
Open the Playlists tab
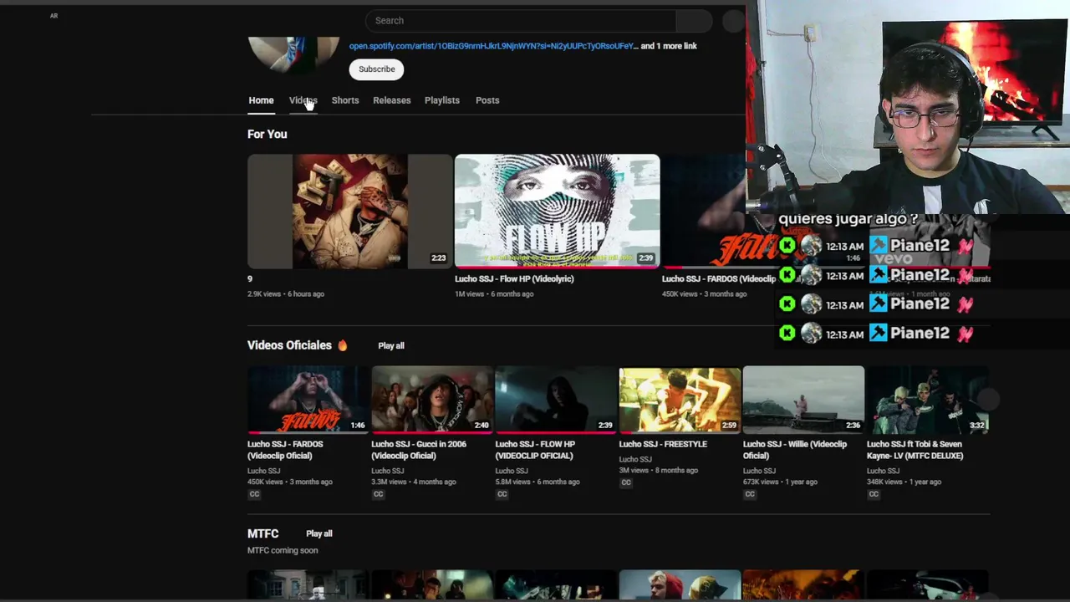click(442, 100)
